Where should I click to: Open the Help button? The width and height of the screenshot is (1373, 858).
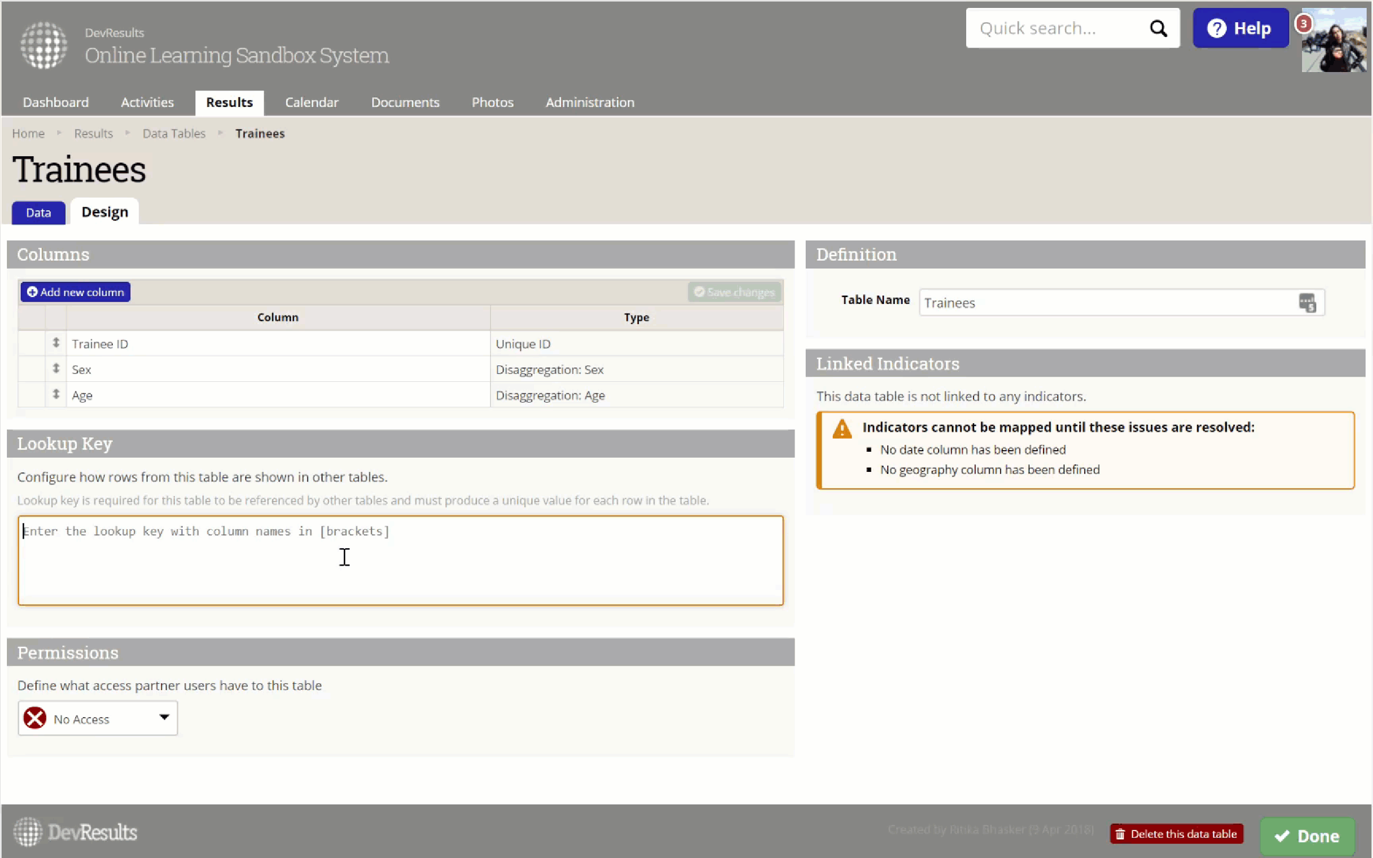pos(1240,29)
